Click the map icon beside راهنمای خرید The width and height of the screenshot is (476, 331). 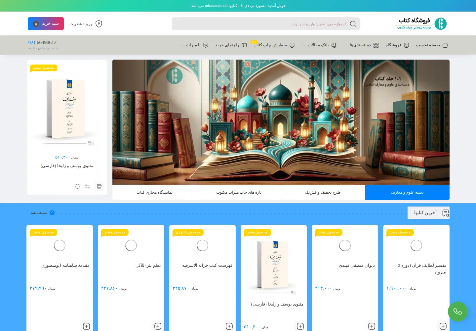[x=244, y=45]
